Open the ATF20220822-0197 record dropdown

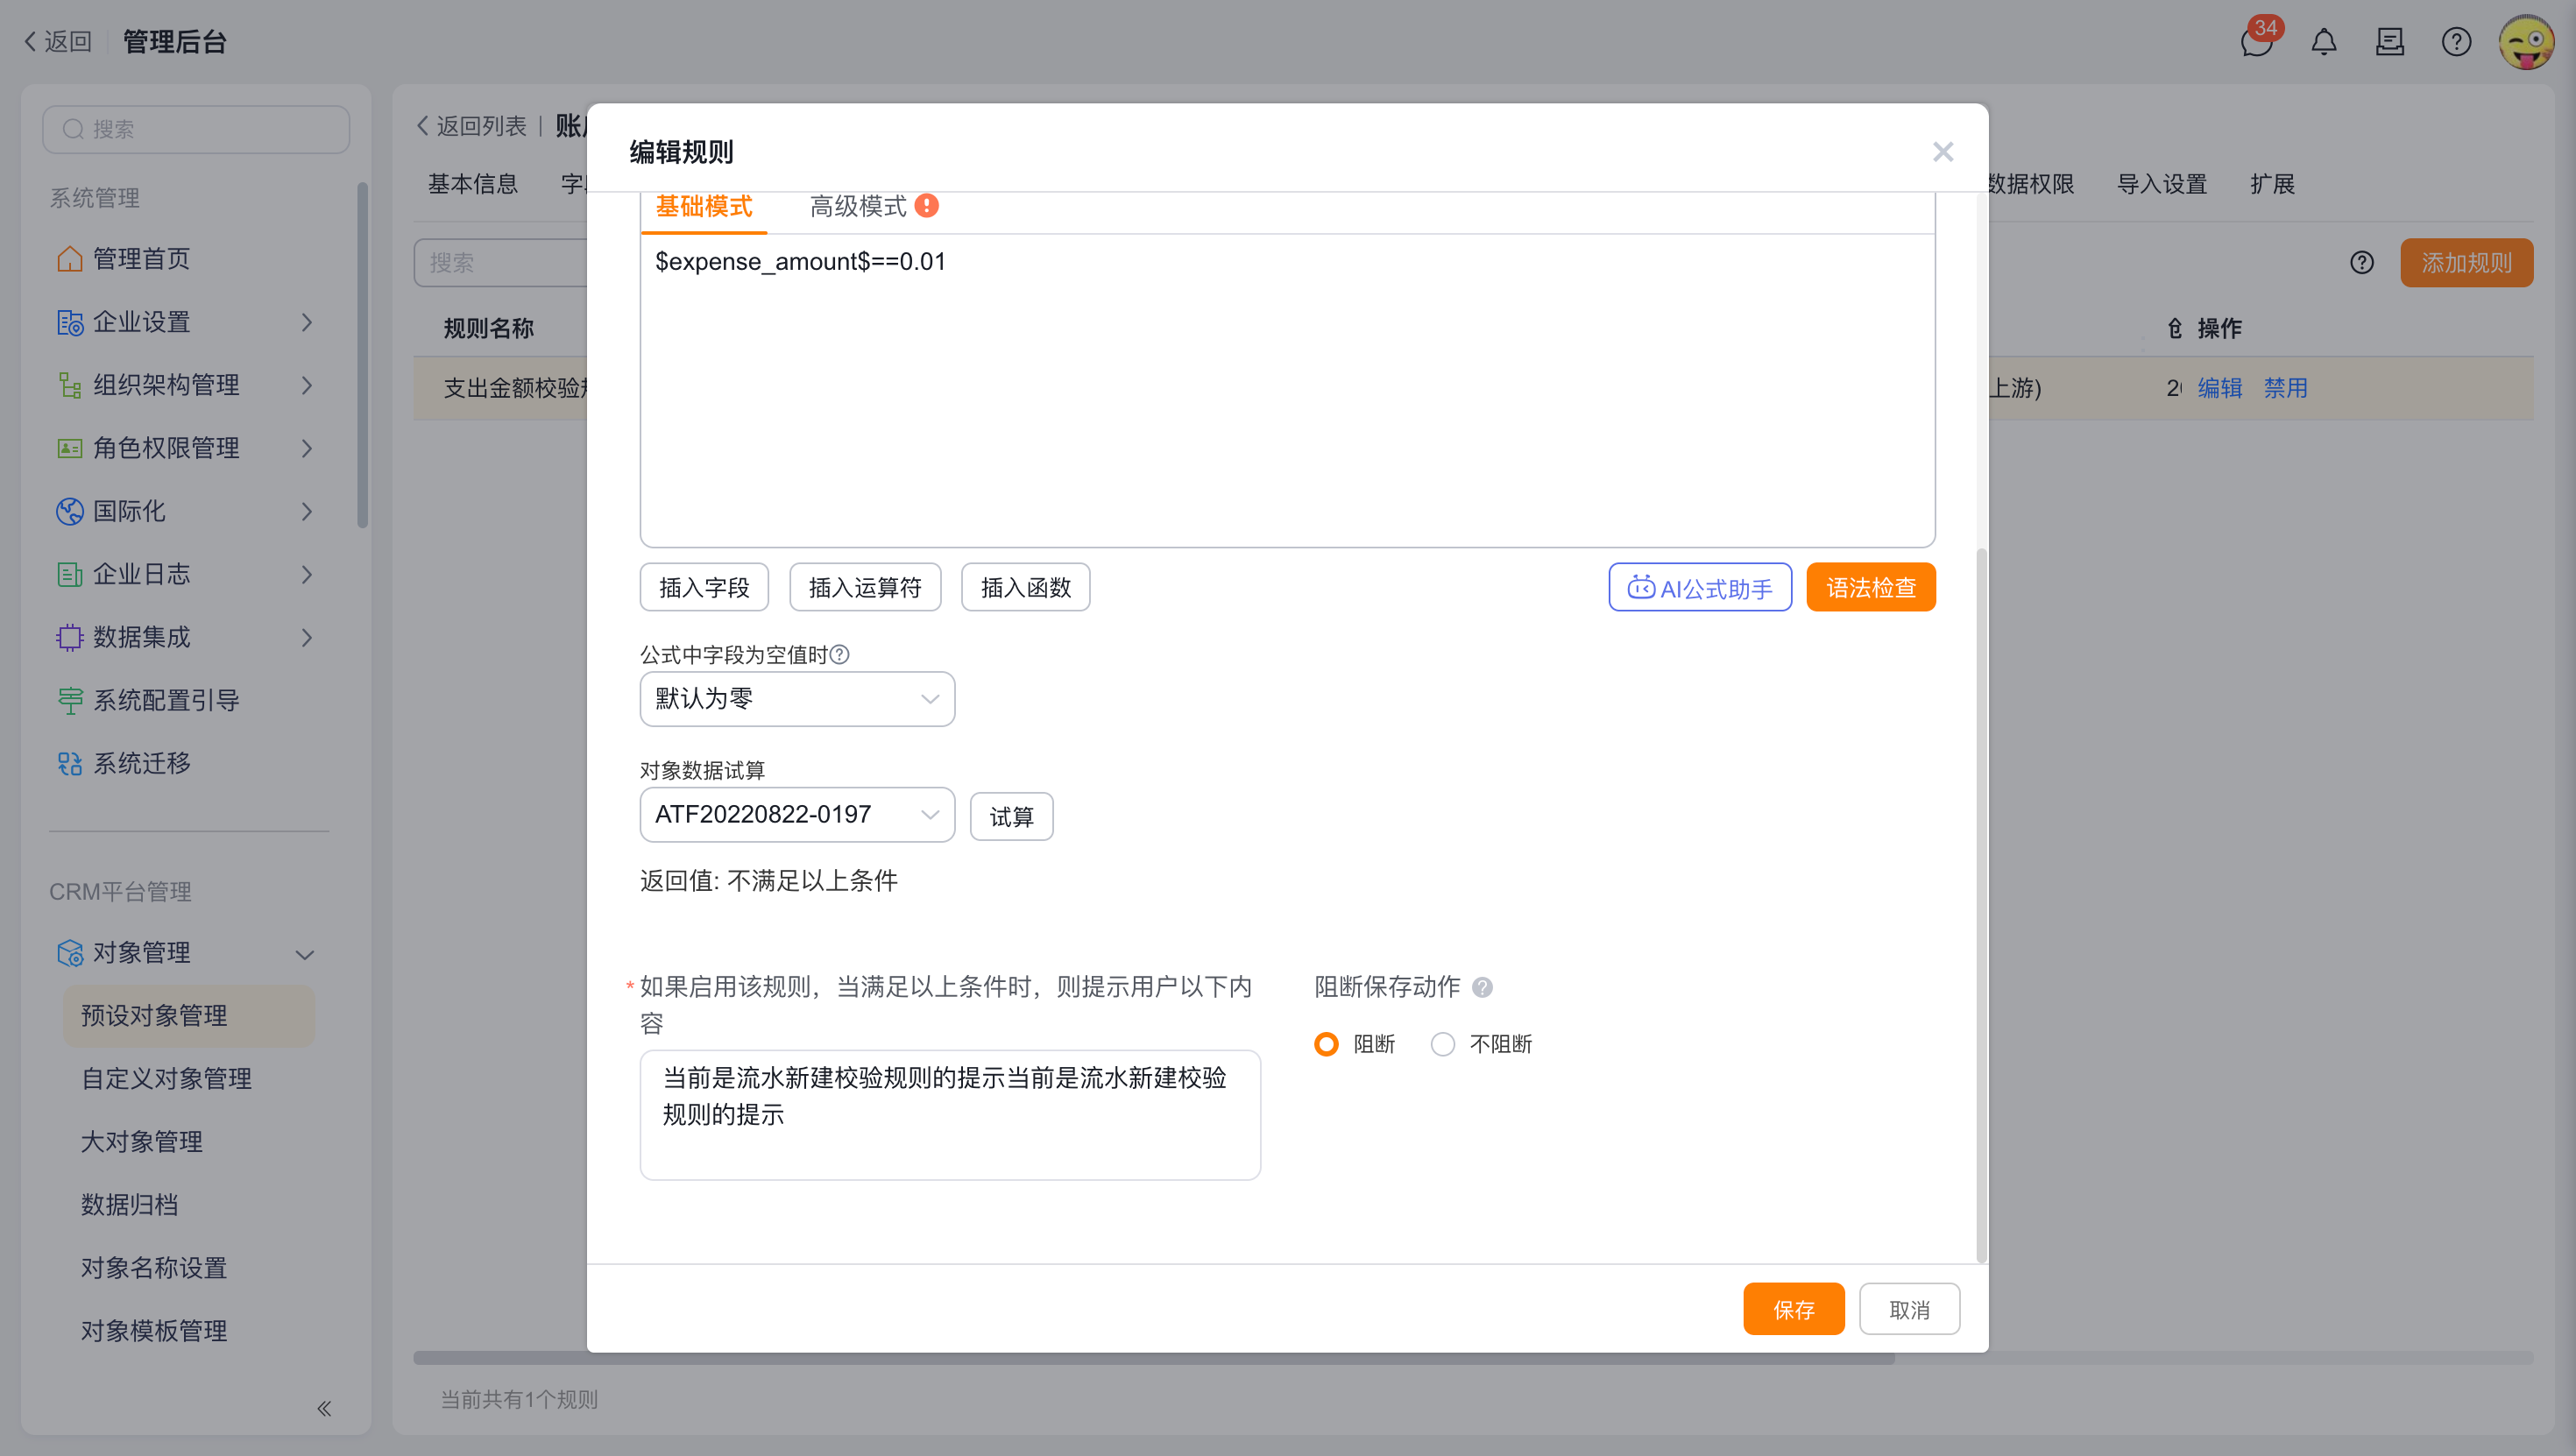pos(797,815)
